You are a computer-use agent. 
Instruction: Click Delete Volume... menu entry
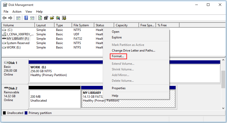click(x=136, y=81)
